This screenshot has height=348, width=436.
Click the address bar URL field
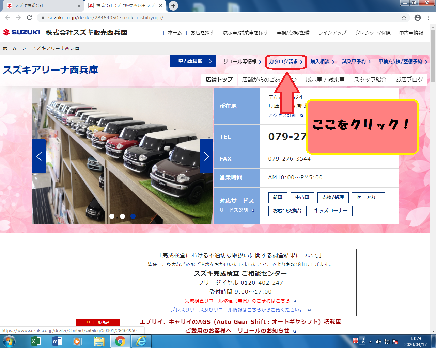(x=218, y=18)
